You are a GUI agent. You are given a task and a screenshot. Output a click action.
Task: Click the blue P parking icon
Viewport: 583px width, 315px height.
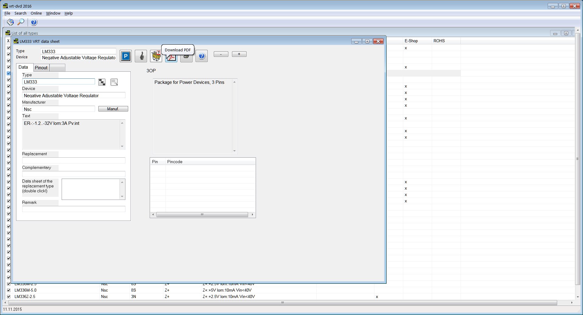point(126,56)
